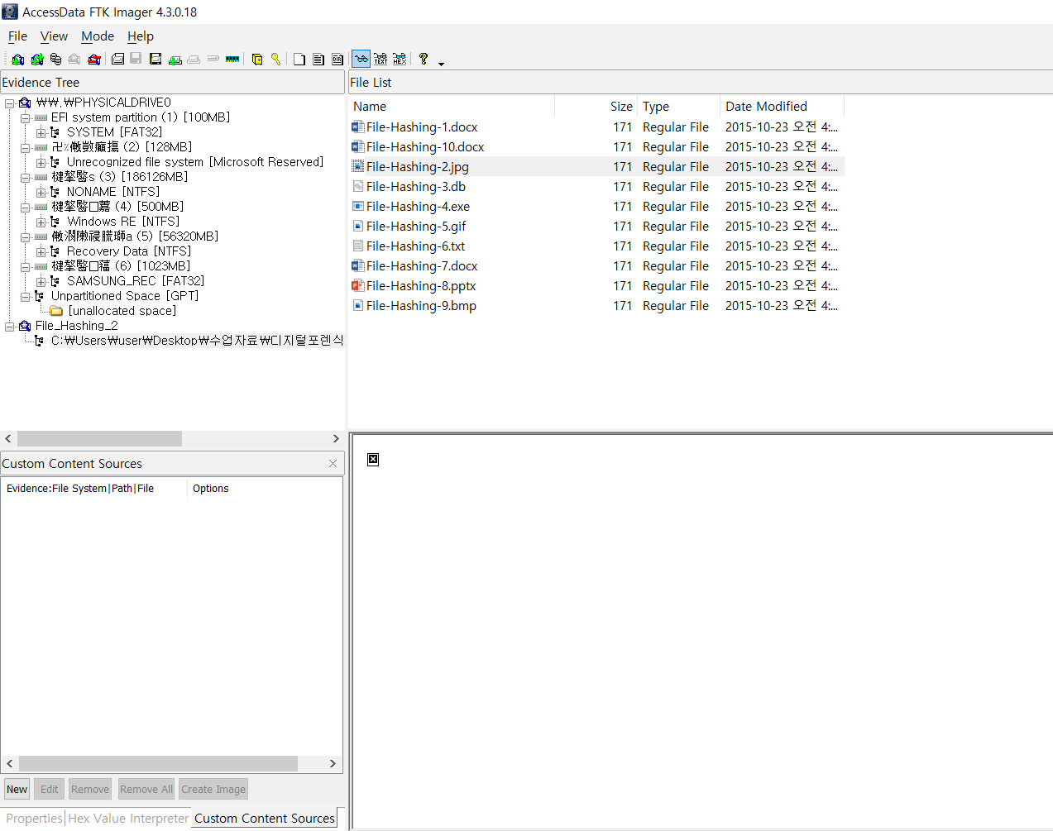The width and height of the screenshot is (1053, 831).
Task: Toggle view files as HEX mode
Action: point(400,60)
